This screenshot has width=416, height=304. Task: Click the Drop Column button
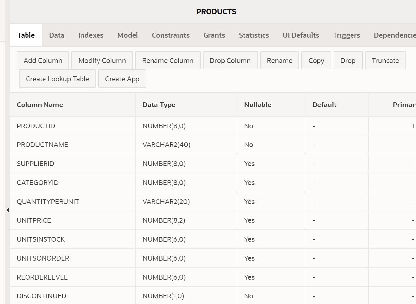(230, 60)
